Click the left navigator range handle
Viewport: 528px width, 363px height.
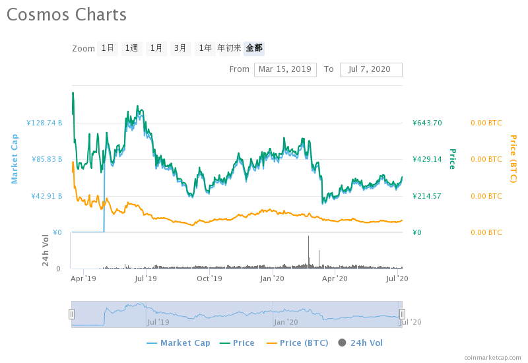[x=71, y=314]
